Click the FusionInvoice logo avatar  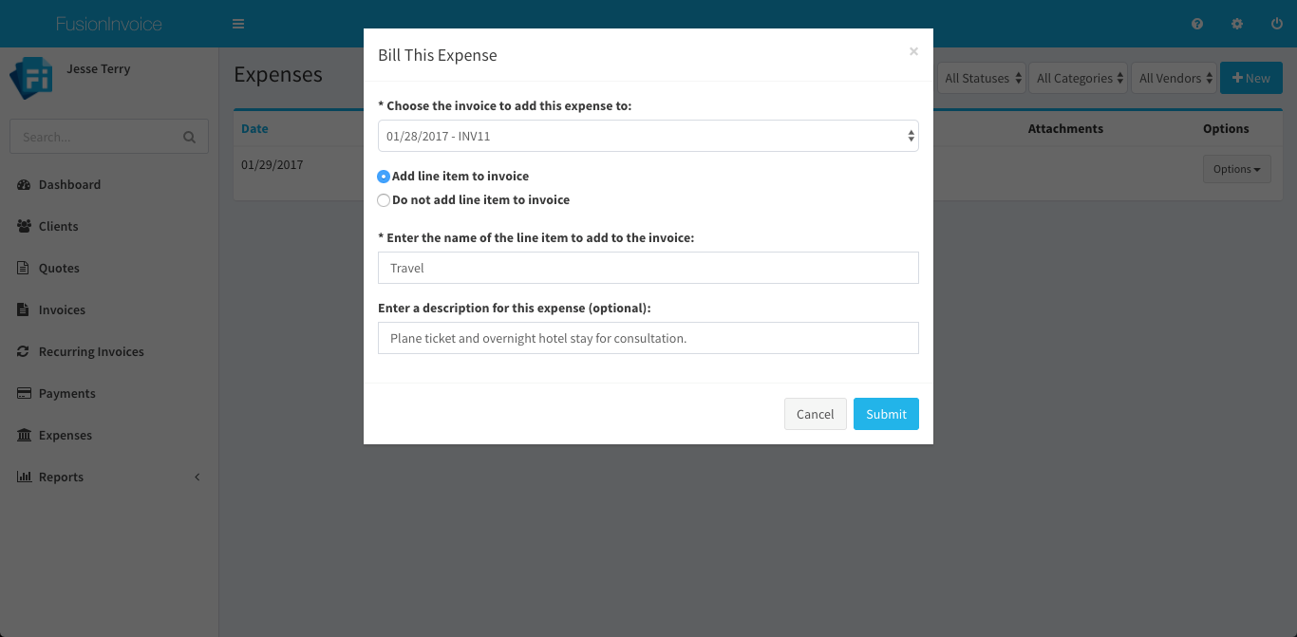point(30,78)
